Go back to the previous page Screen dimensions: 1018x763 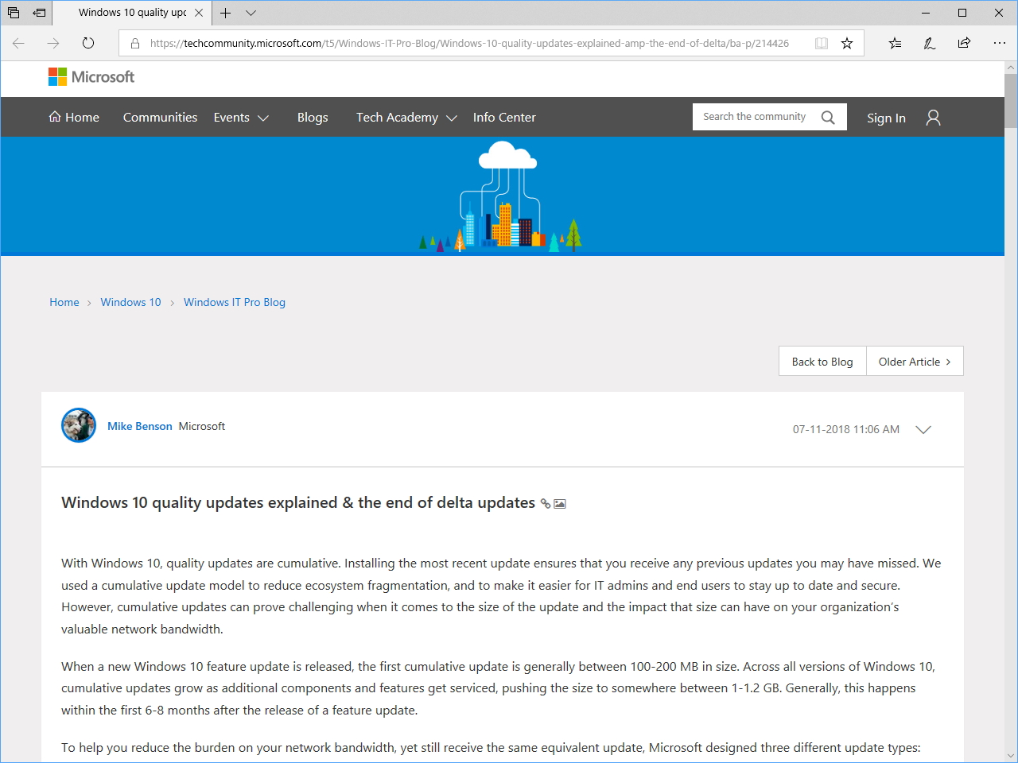(19, 43)
